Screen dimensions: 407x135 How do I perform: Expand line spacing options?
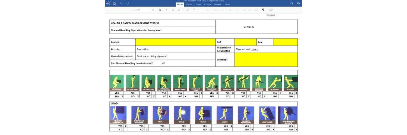pos(256,10)
